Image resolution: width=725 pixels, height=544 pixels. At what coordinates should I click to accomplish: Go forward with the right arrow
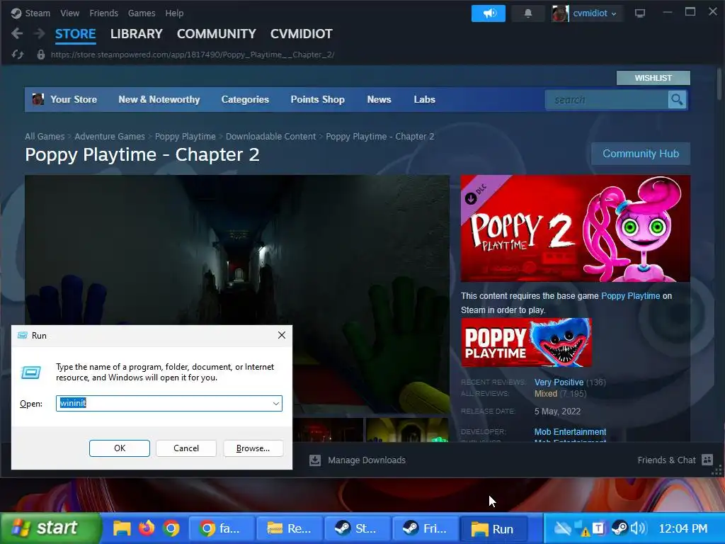[x=40, y=33]
